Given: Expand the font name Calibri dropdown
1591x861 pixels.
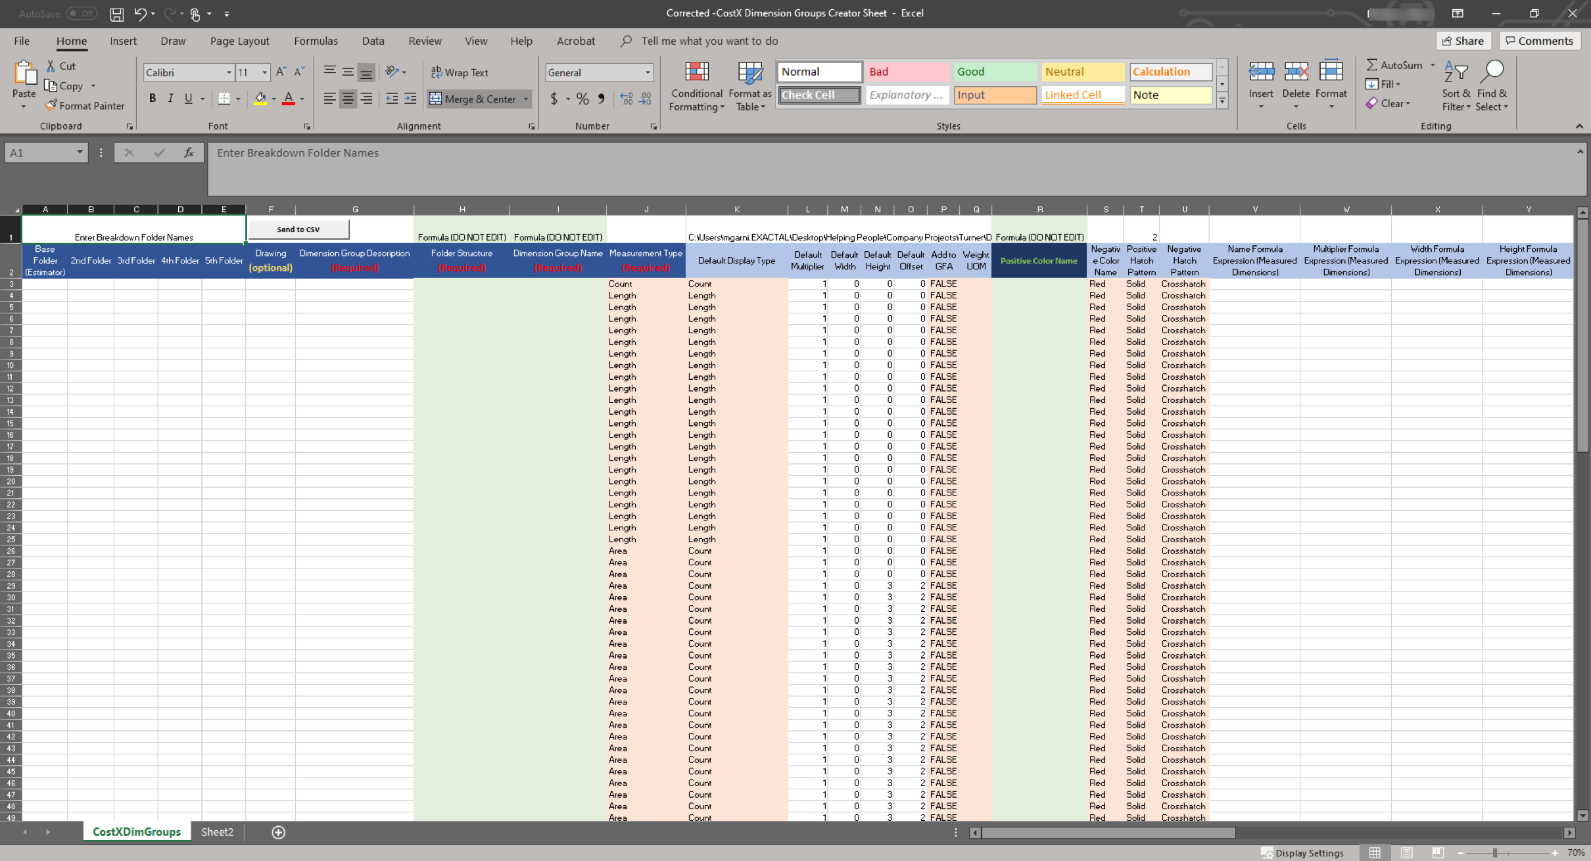Looking at the screenshot, I should (229, 72).
